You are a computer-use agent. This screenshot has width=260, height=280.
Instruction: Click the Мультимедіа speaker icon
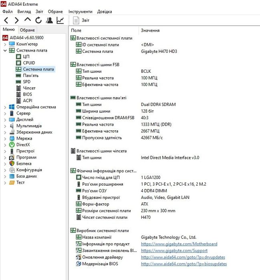pyautogui.click(x=12, y=126)
